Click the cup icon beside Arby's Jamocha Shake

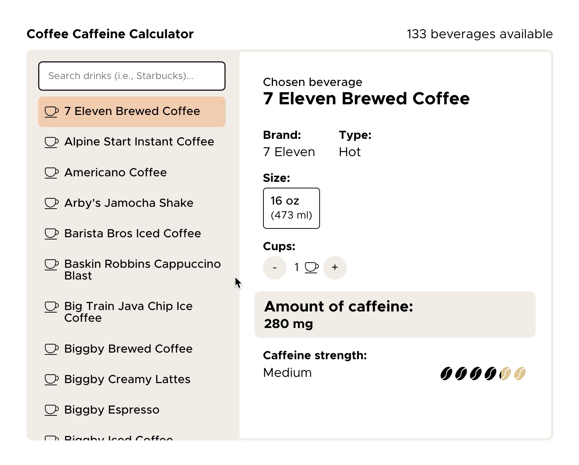pos(51,203)
